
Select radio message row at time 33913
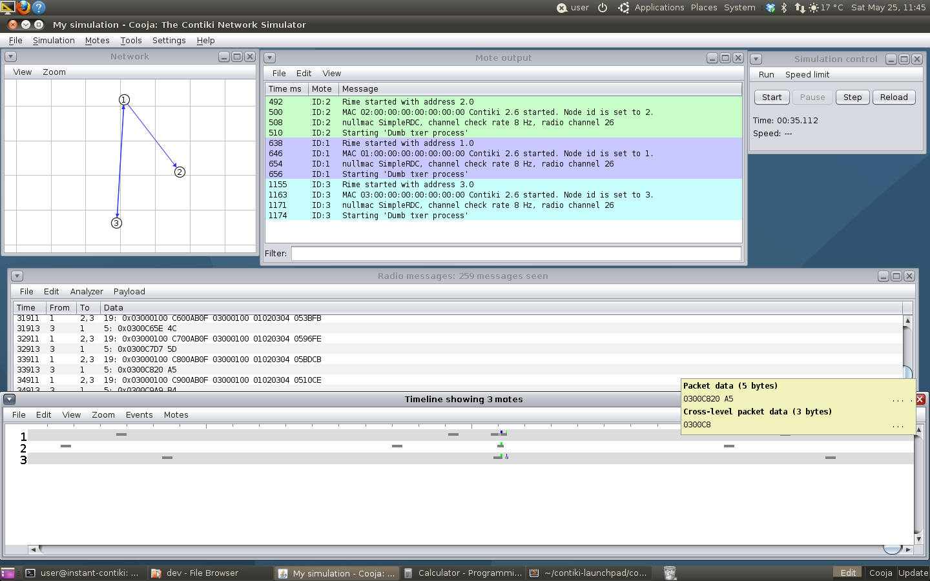point(458,370)
